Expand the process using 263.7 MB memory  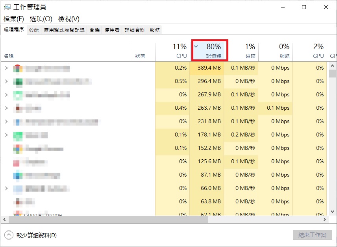[6, 108]
